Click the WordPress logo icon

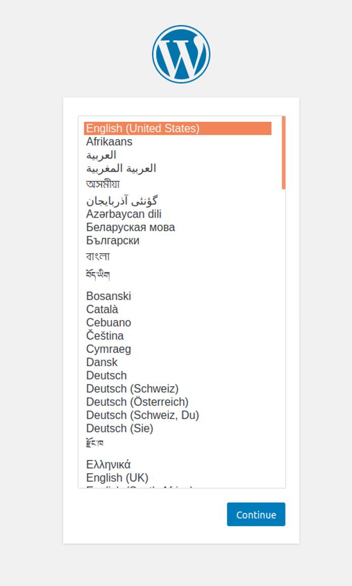point(181,54)
